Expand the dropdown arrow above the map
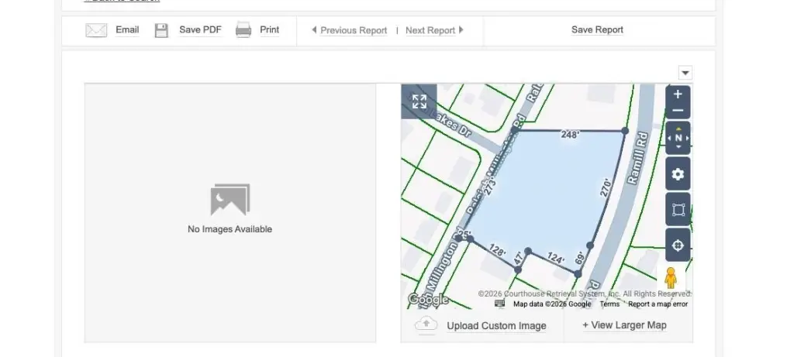794x357 pixels. (685, 73)
